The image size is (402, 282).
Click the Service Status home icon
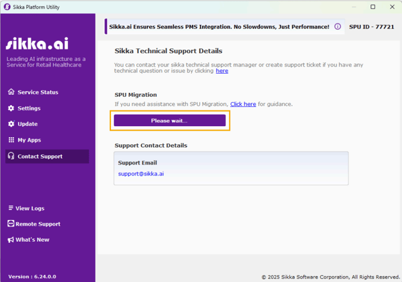click(11, 92)
